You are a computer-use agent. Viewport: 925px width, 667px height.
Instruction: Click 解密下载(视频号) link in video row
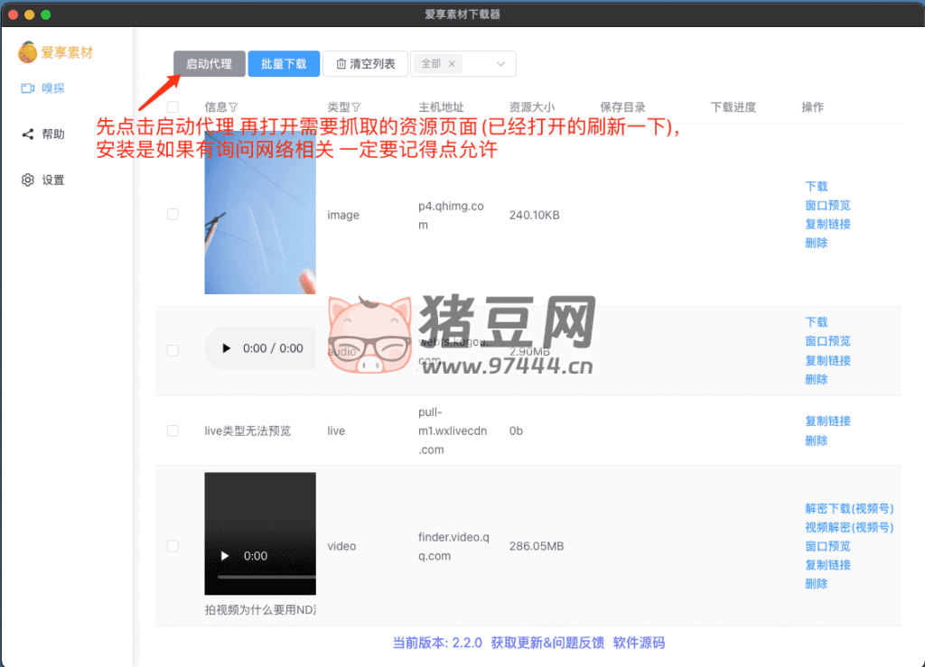[x=848, y=508]
